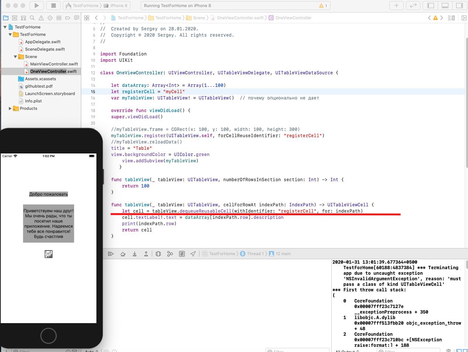Click the jump bar warning triangle
This screenshot has width=468, height=352.
[x=435, y=18]
